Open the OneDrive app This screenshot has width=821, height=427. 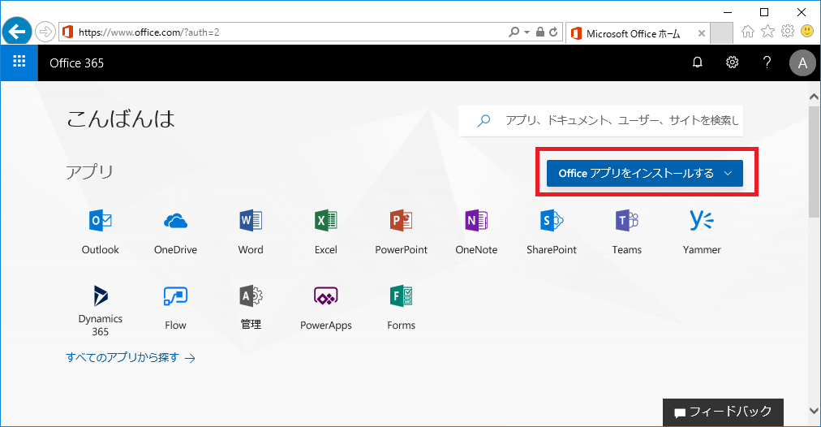175,231
